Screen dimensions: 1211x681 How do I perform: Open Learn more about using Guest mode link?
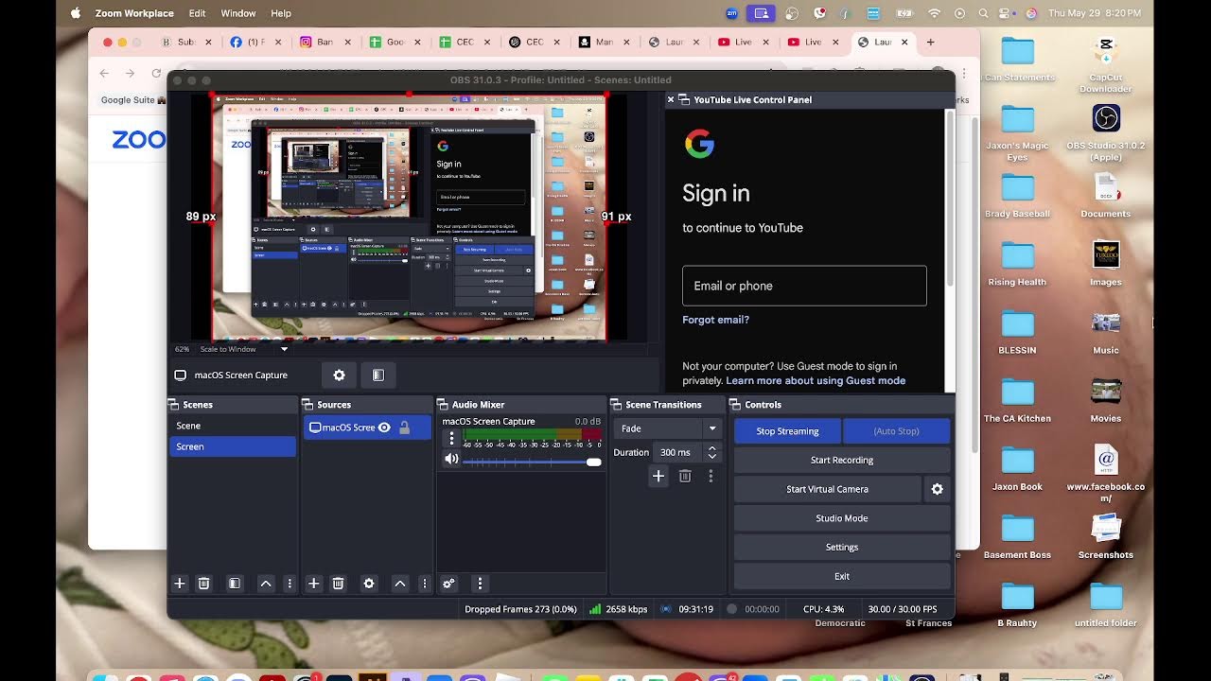pyautogui.click(x=816, y=380)
